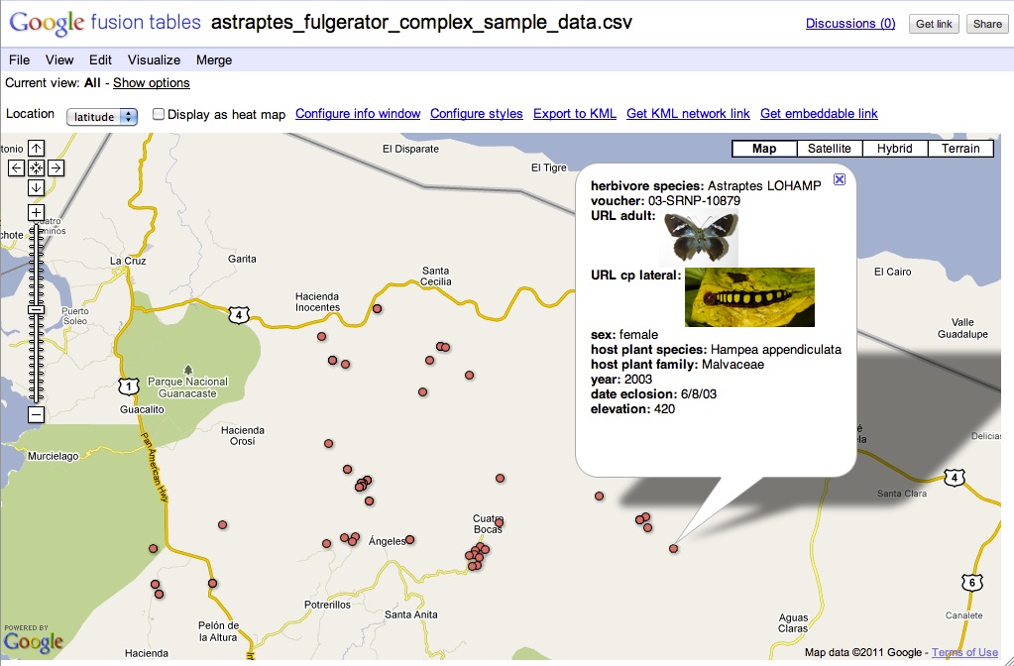Screen dimensions: 1014x666
Task: Click Get KML network link
Action: point(688,114)
